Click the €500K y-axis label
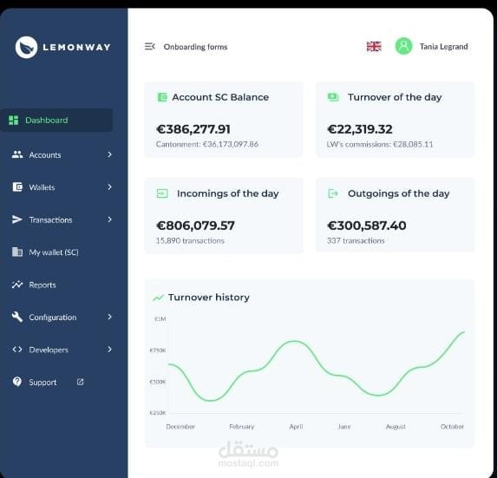This screenshot has width=497, height=478. coord(158,382)
